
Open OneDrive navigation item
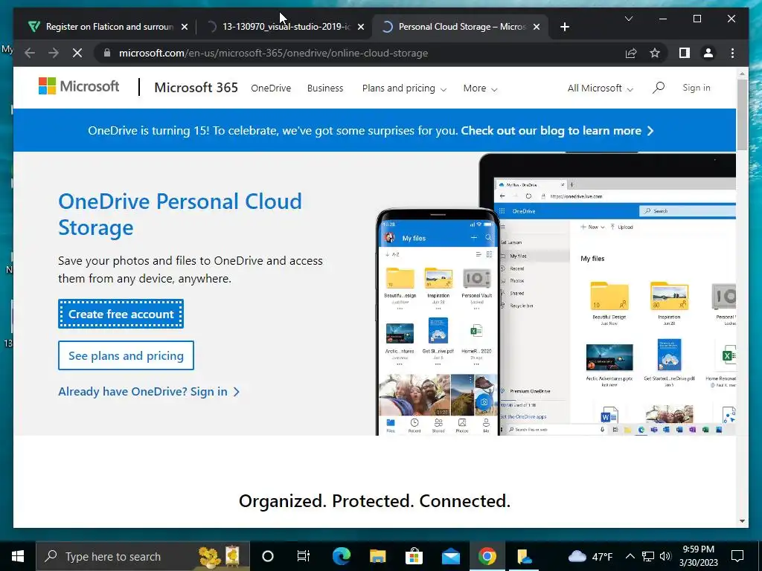271,88
